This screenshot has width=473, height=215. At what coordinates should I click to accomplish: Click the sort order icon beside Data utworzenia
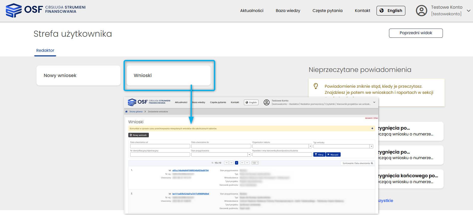[x=372, y=163]
